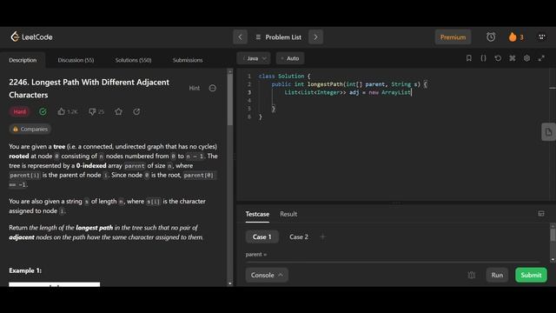Open the Discussion (55) tab
The image size is (556, 313).
pos(76,60)
